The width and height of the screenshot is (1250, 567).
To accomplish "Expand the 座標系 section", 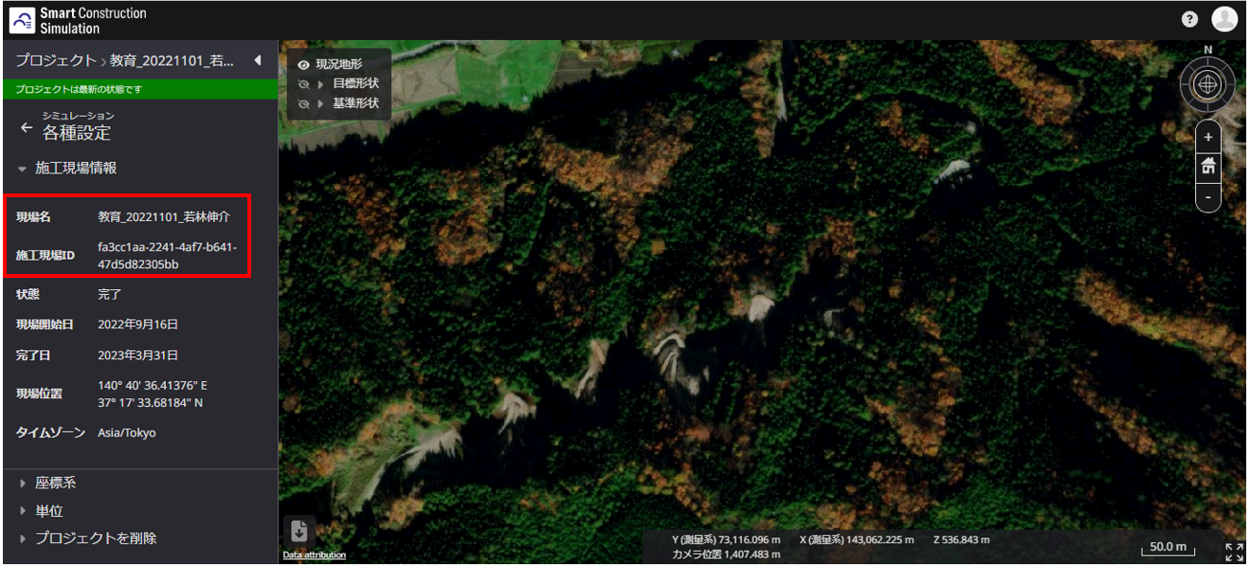I will coord(23,484).
